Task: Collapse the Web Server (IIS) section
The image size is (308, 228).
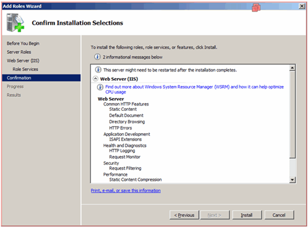Action: pyautogui.click(x=95, y=79)
